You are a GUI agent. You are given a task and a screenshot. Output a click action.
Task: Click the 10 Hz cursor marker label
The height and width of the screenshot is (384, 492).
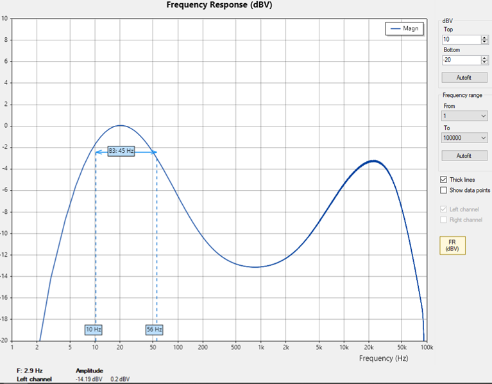tap(94, 329)
